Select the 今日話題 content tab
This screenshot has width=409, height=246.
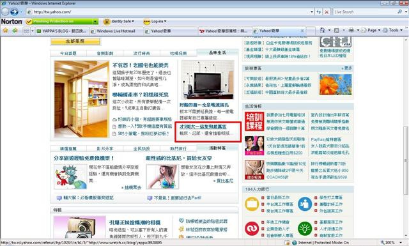pyautogui.click(x=68, y=53)
